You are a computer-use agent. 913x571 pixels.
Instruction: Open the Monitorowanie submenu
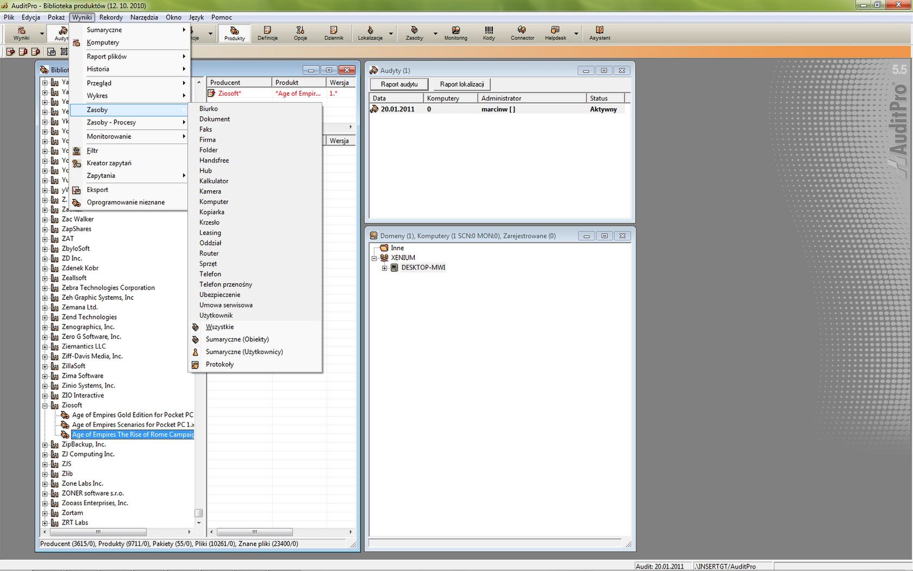[x=129, y=136]
